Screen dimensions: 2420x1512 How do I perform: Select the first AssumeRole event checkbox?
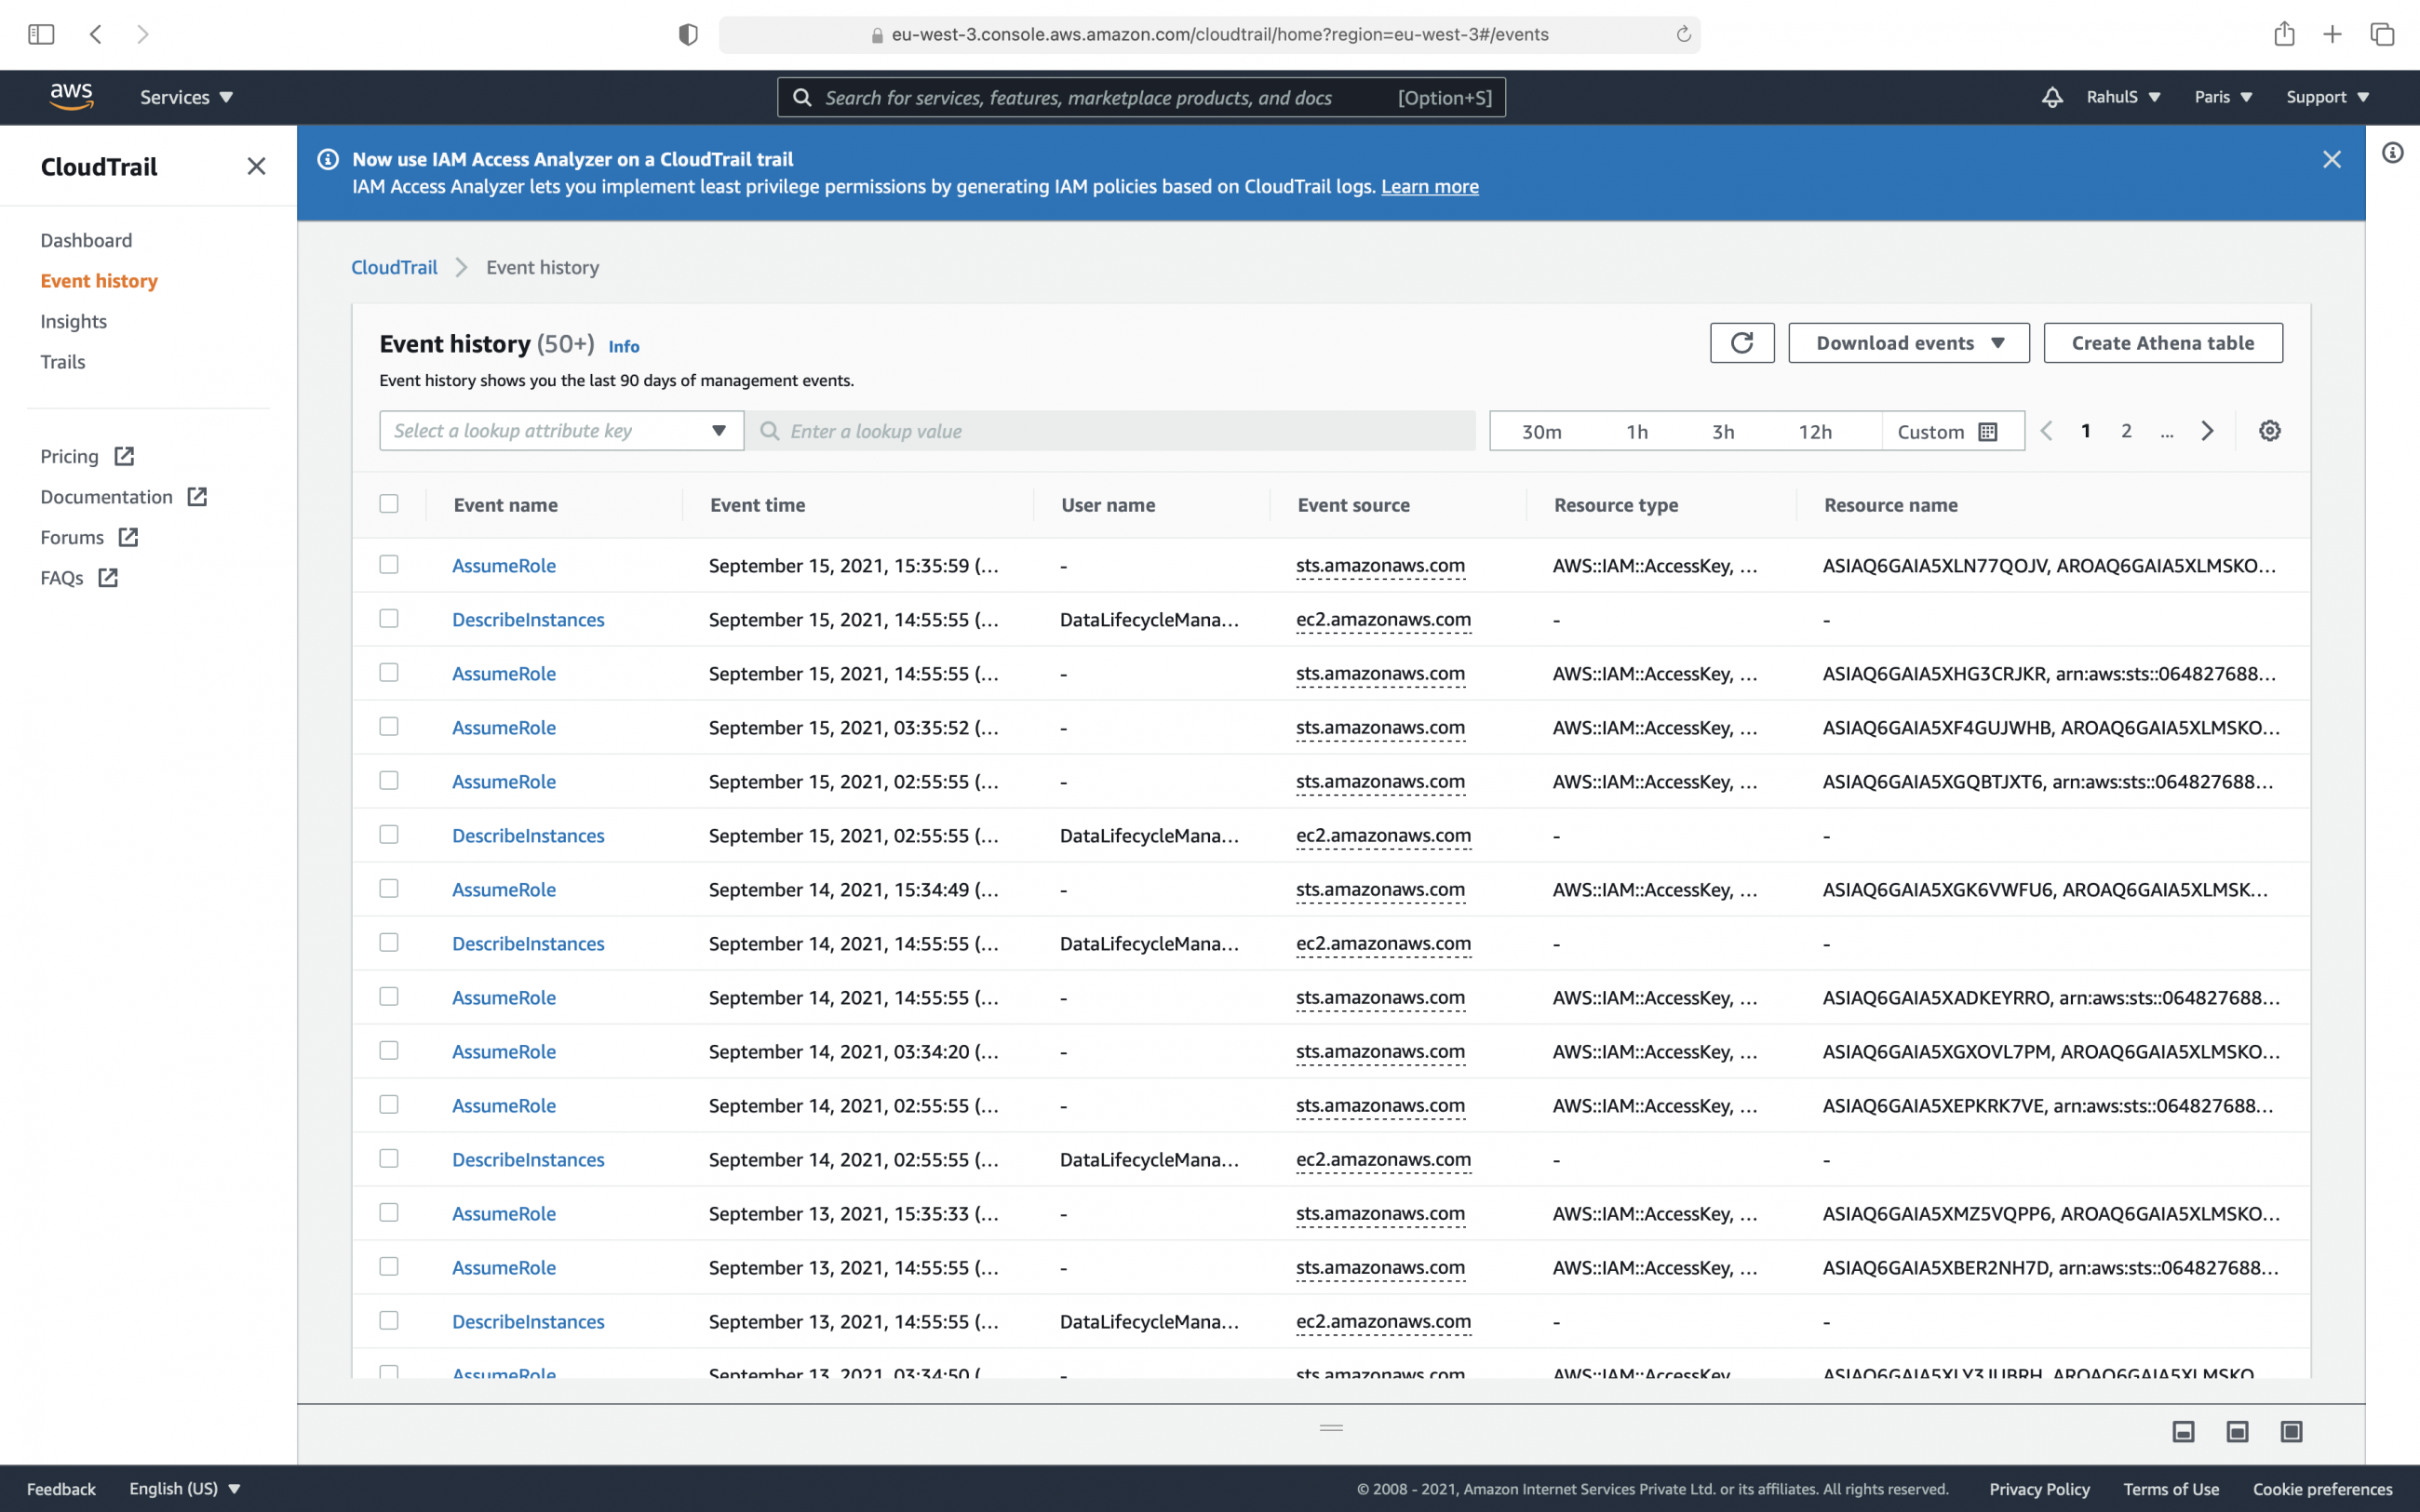click(389, 563)
